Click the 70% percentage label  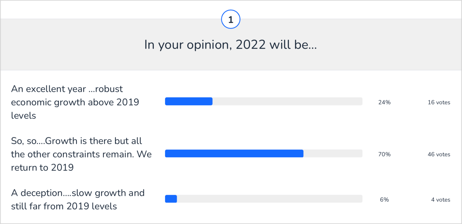coord(384,154)
